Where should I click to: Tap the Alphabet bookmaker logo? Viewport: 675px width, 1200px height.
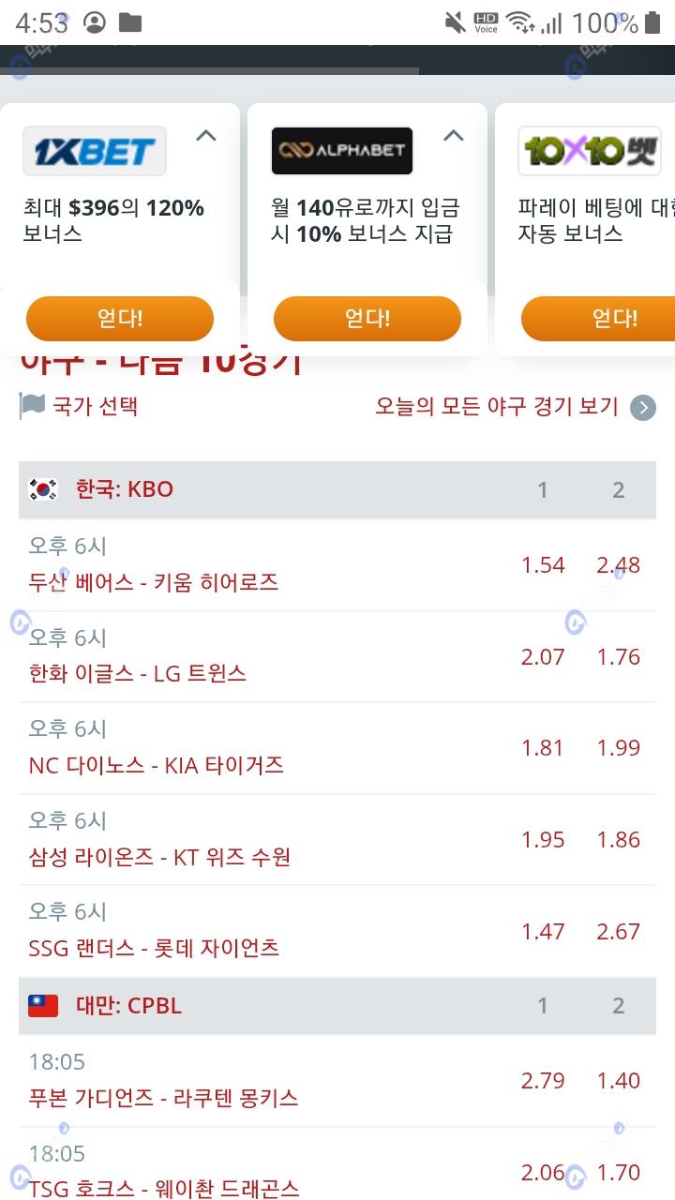342,151
